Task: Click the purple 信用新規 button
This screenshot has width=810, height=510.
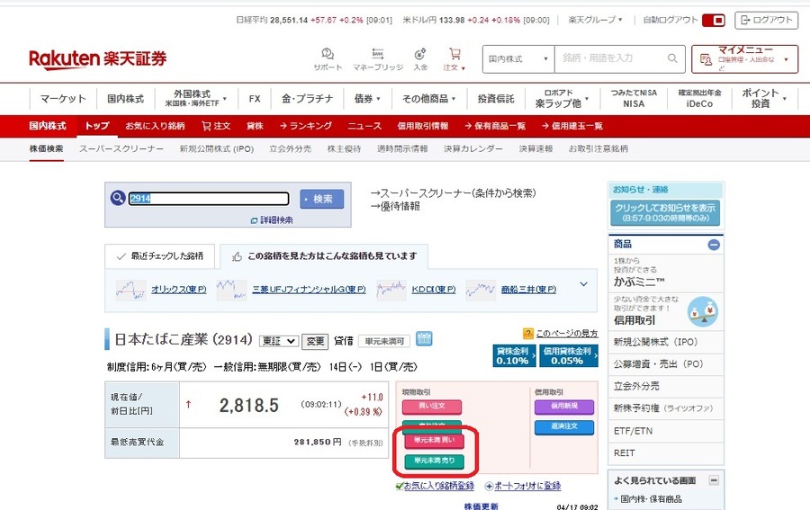Action: click(564, 407)
